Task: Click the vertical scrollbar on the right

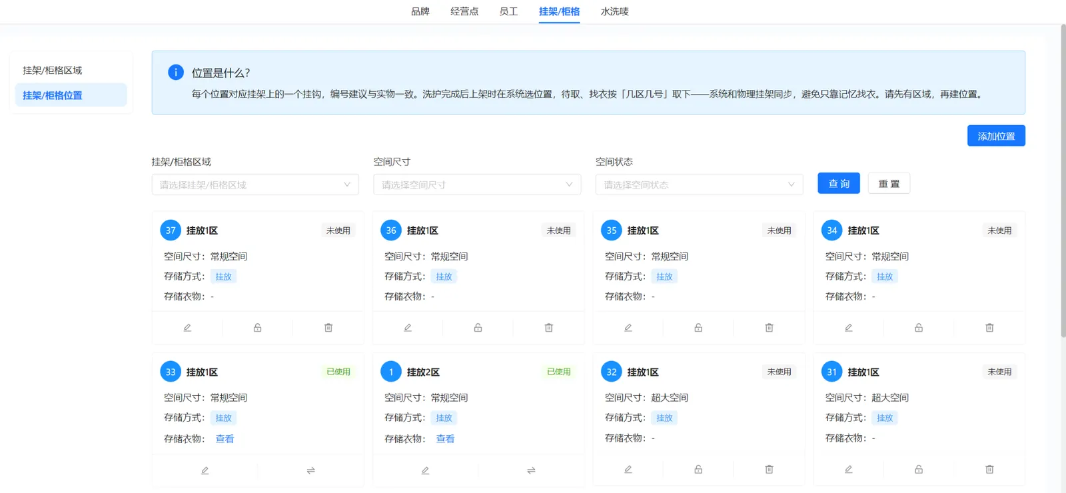Action: (1063, 180)
